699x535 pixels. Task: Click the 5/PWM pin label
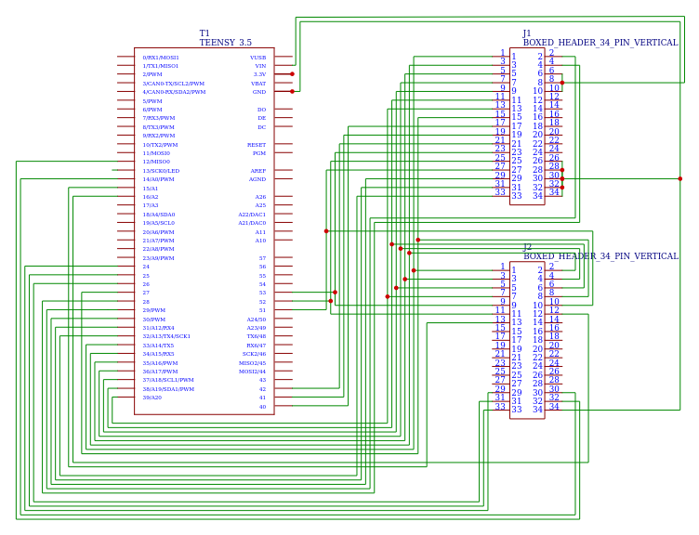(x=152, y=101)
